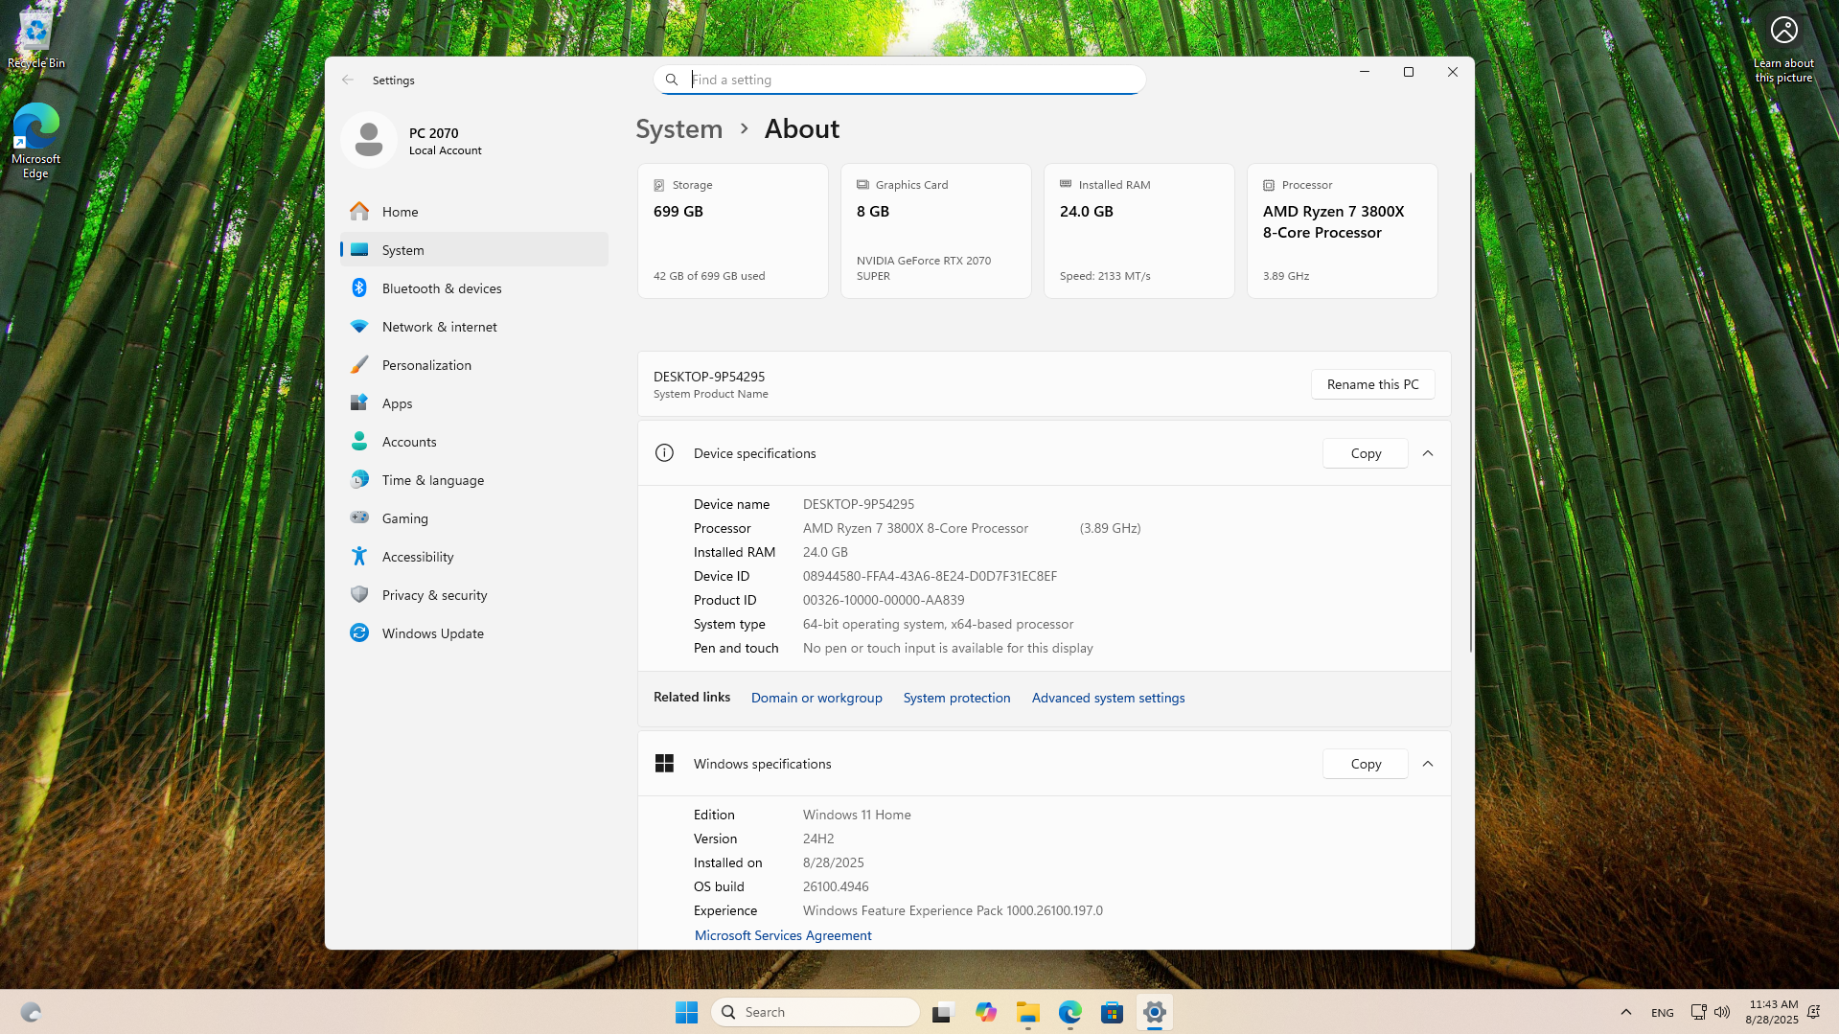
Task: Open Microsoft Store from the taskbar
Action: (1112, 1012)
